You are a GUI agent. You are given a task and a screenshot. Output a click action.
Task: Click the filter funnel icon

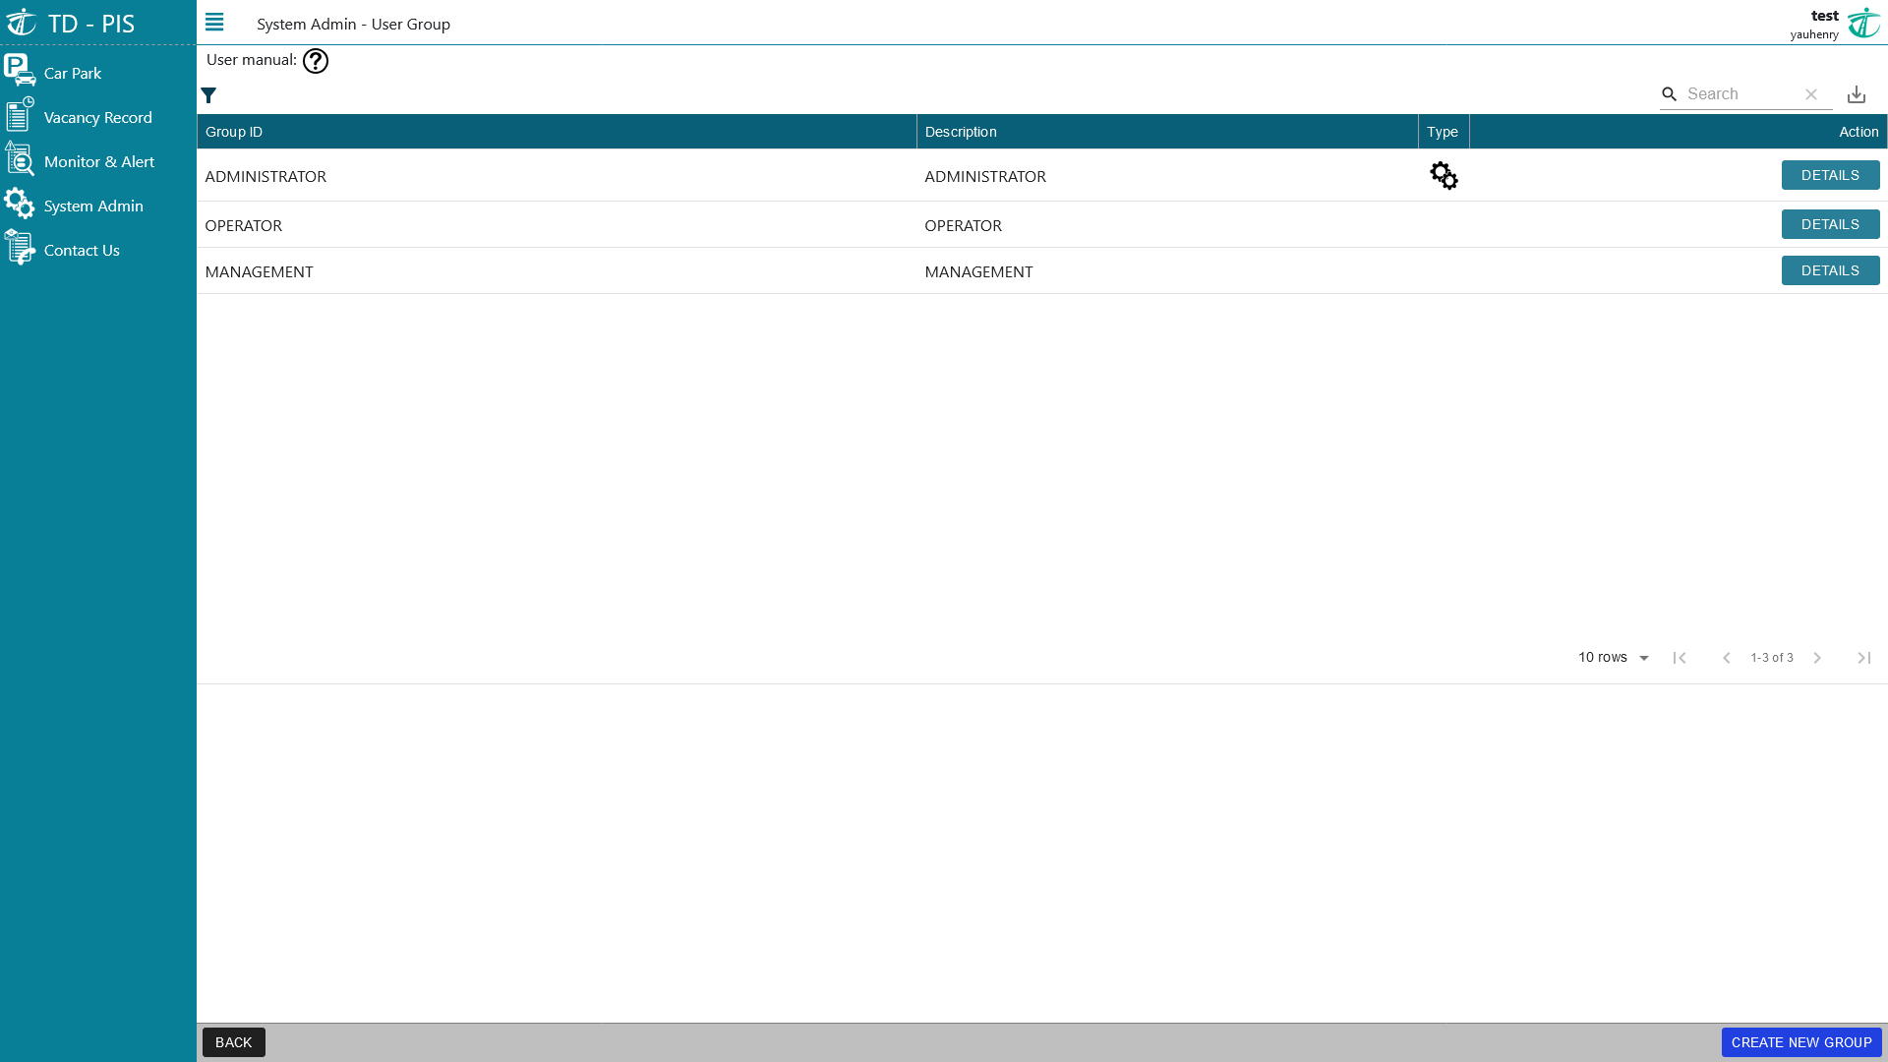click(208, 95)
